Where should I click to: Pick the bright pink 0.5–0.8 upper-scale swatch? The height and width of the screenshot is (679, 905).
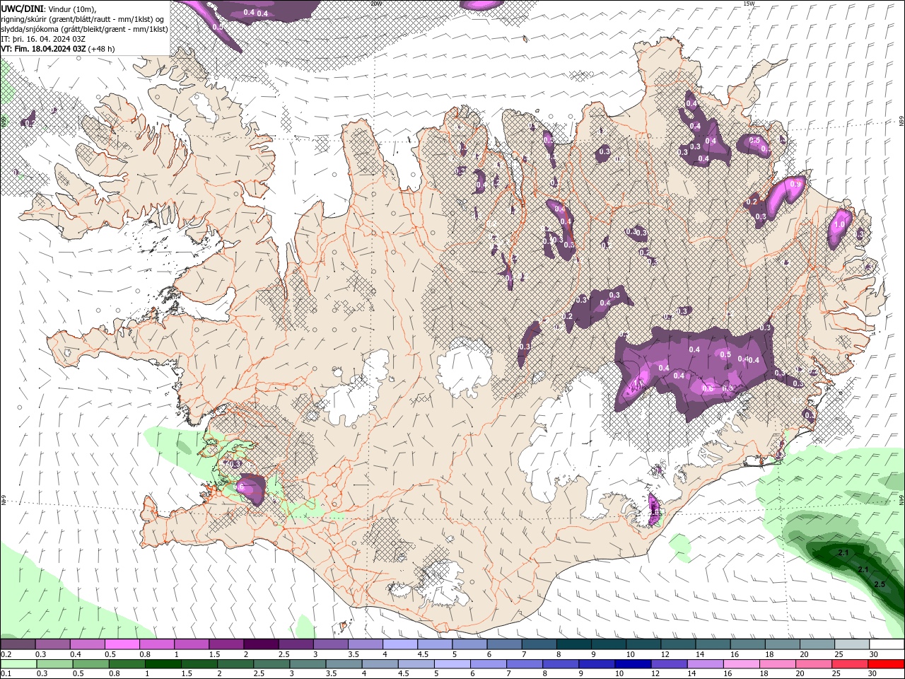coord(122,644)
